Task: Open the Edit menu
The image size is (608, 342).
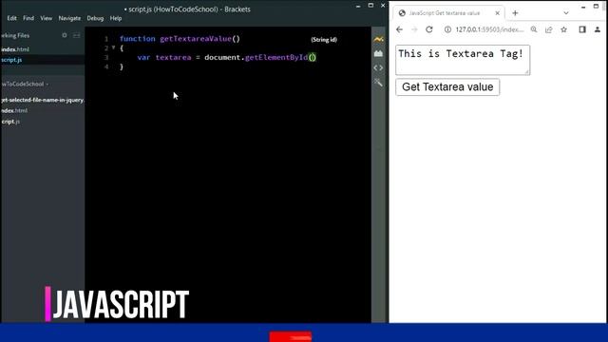Action: click(12, 18)
